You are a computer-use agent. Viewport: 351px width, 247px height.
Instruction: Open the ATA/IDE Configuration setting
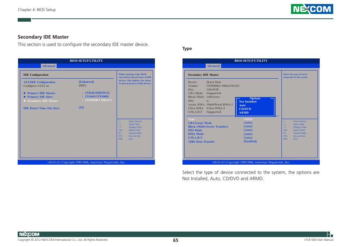point(39,82)
